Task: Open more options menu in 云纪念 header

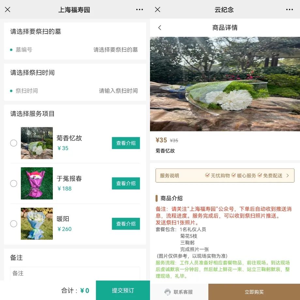Action: [x=290, y=10]
